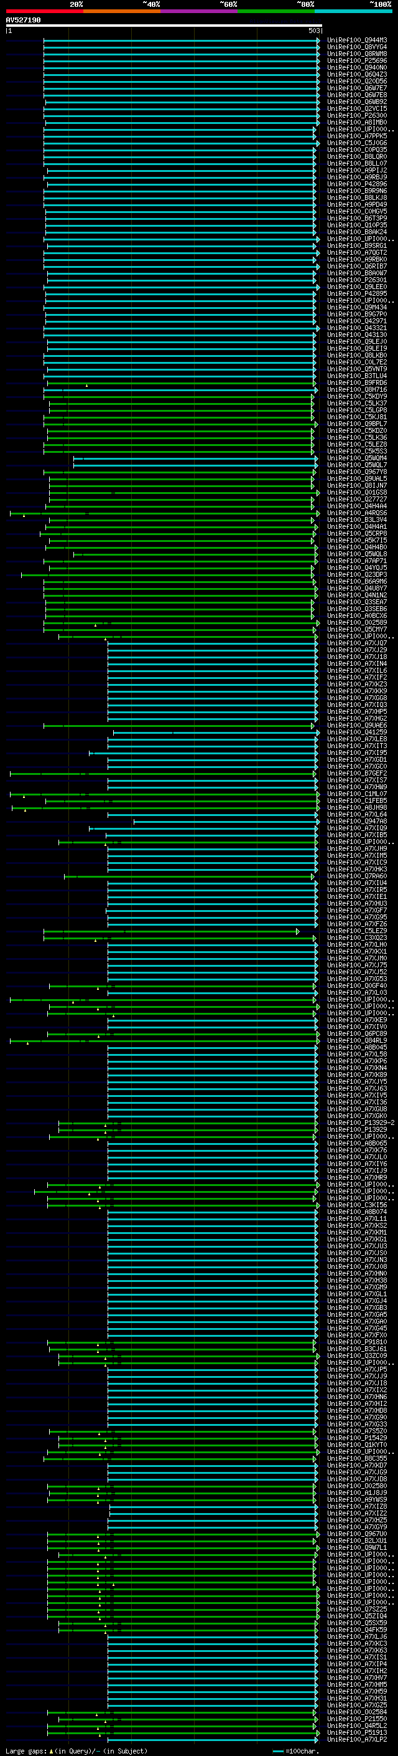The height and width of the screenshot is (1756, 398).
Task: Select the query ID AV527190
Action: 23,20
